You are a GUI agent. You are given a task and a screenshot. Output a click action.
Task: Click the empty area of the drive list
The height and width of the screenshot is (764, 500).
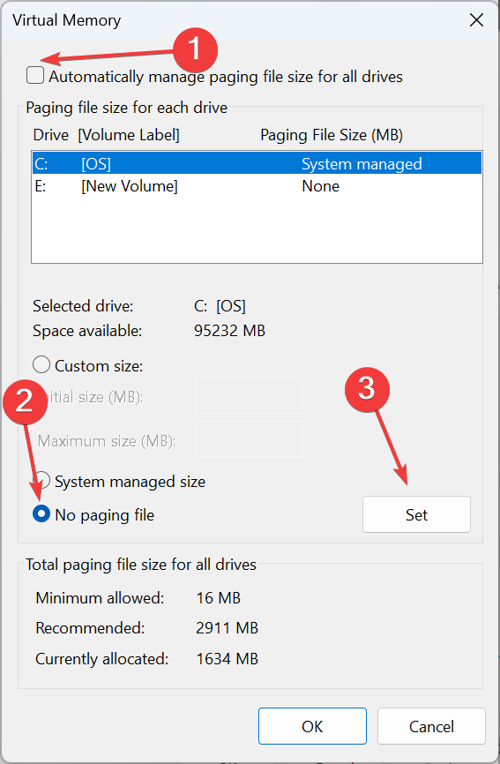[257, 229]
